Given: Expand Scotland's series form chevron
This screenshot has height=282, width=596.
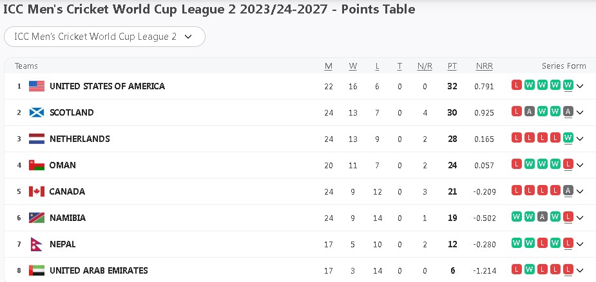Looking at the screenshot, I should [580, 112].
